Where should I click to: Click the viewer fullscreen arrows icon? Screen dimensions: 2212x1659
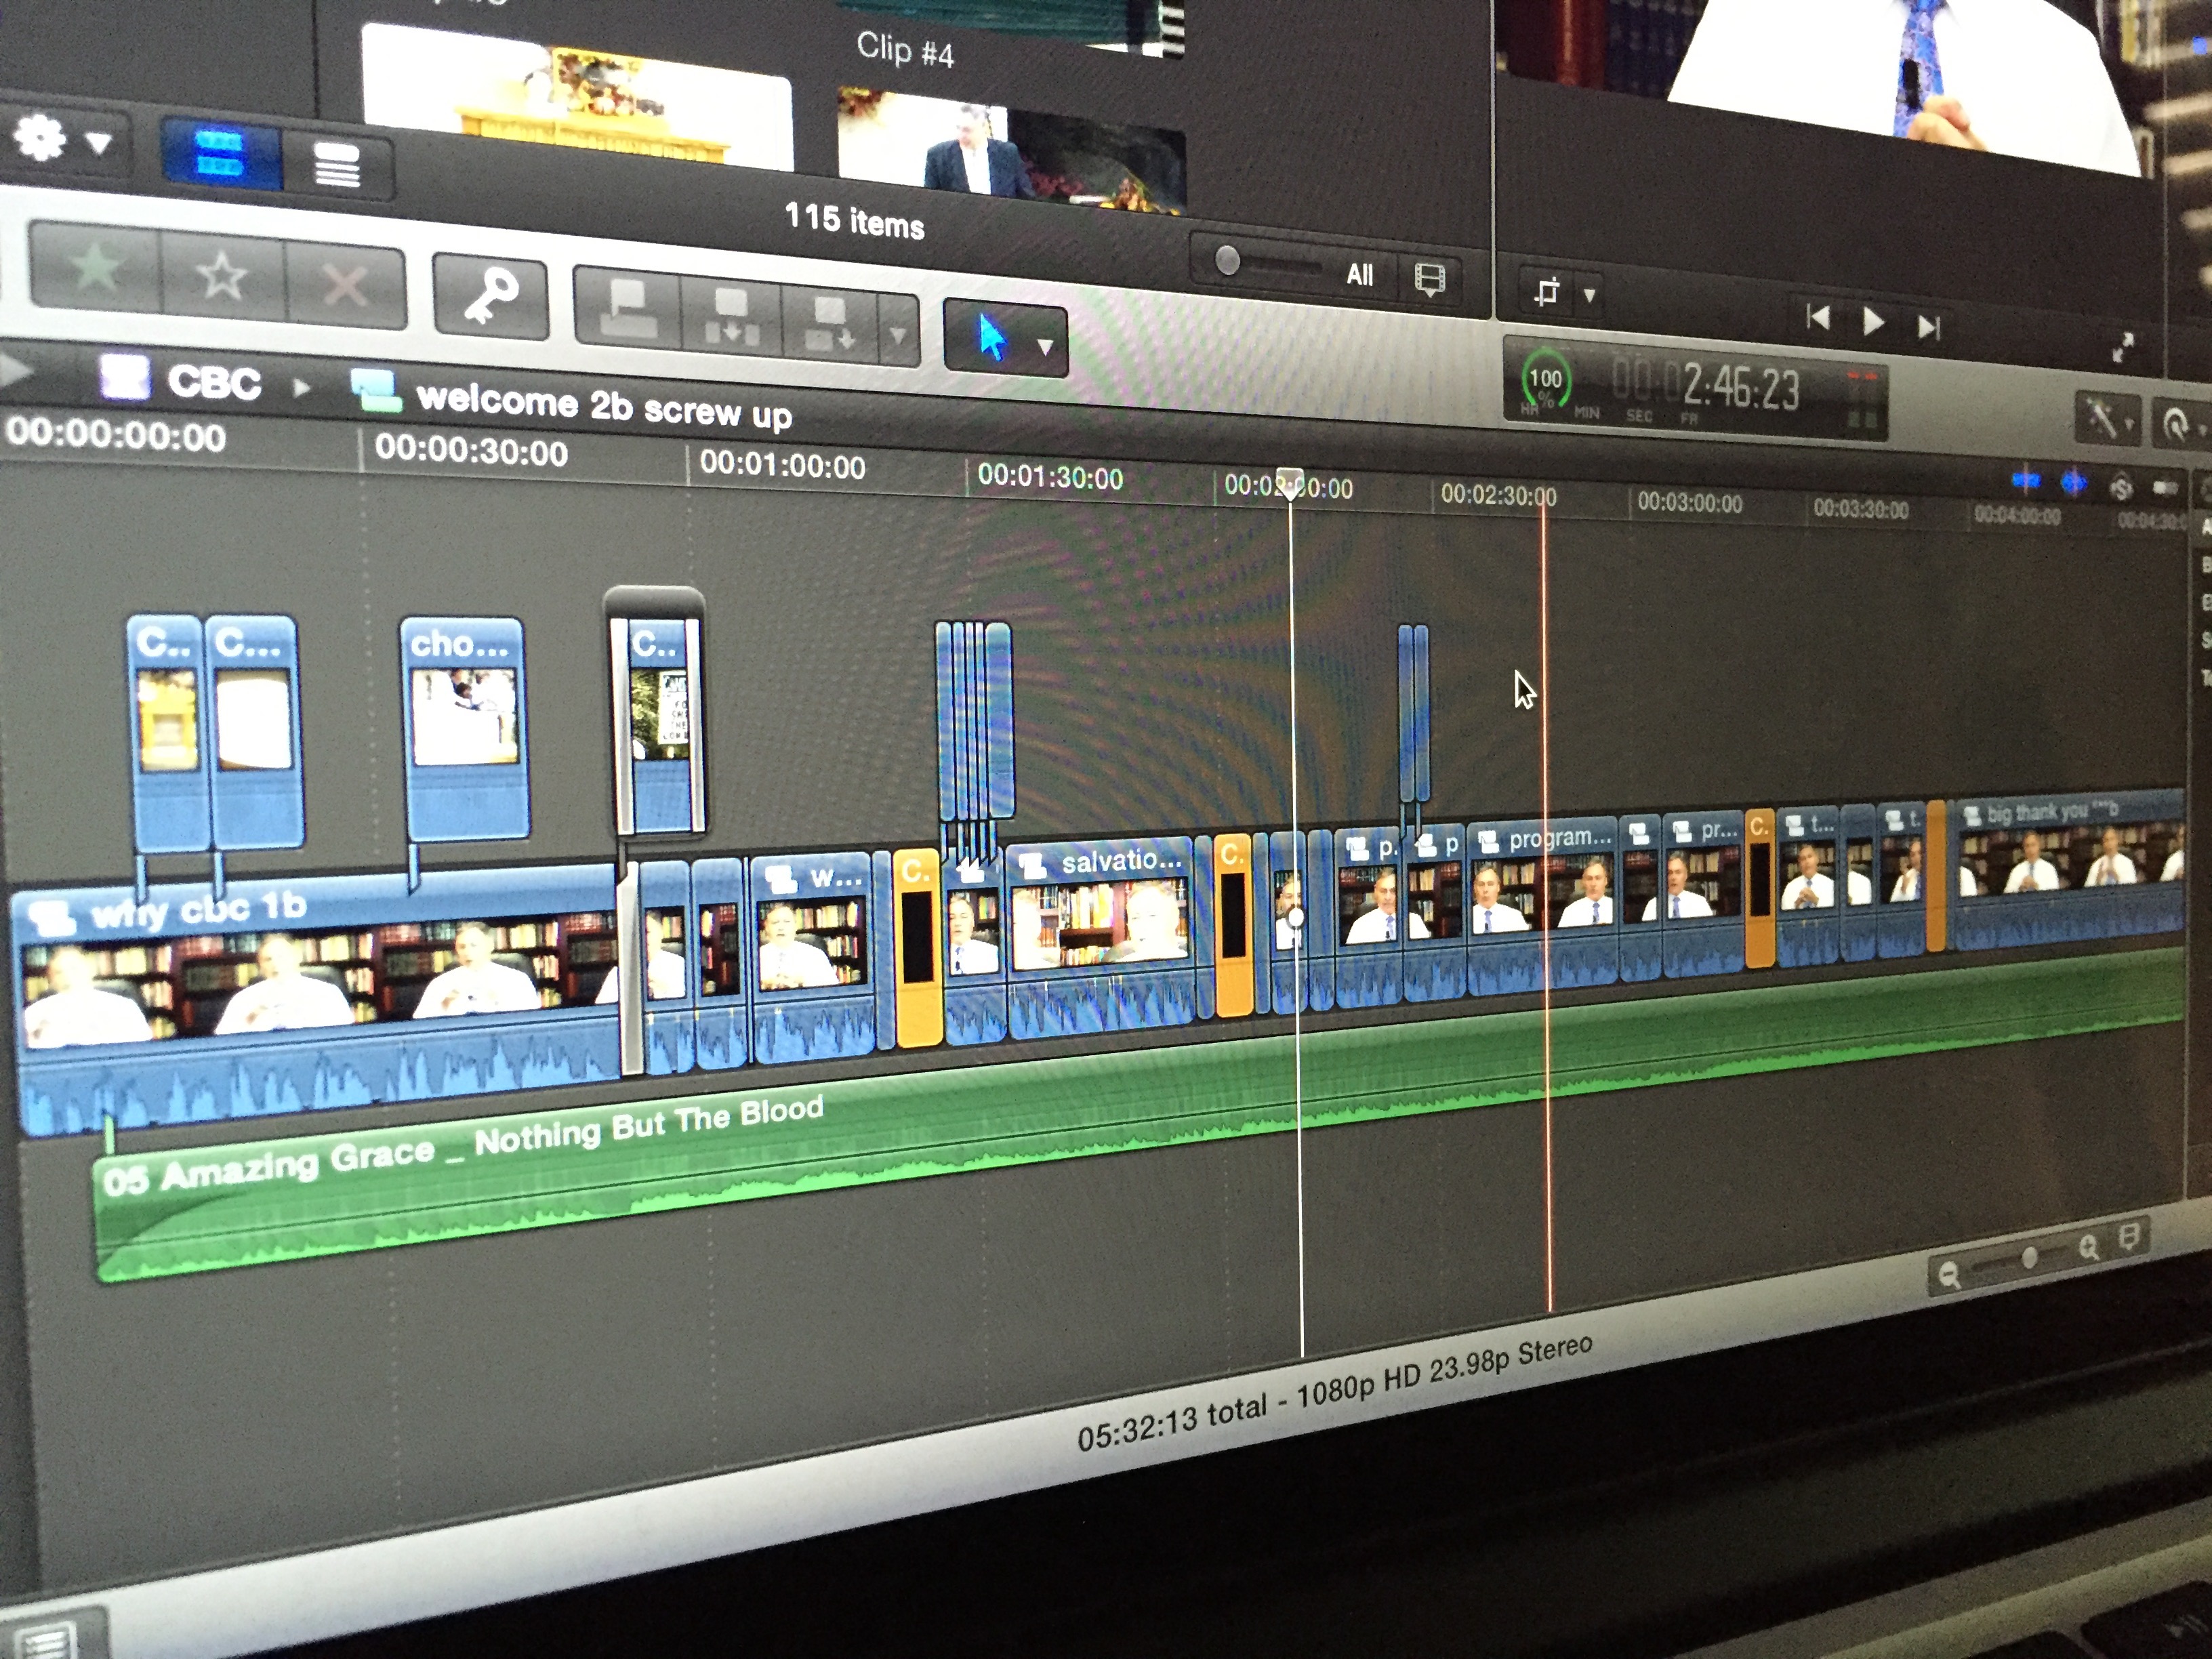(x=2122, y=347)
